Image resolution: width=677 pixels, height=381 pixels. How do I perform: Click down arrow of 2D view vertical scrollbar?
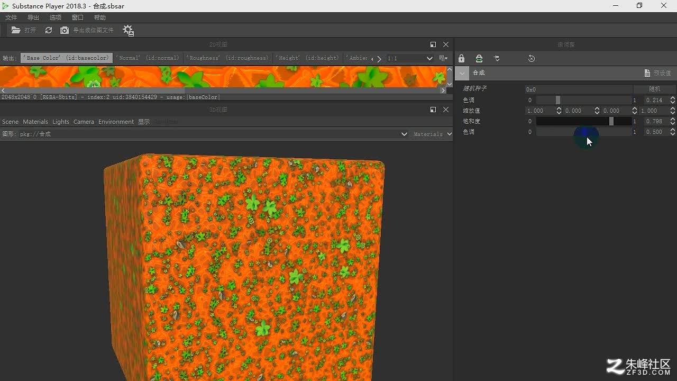pyautogui.click(x=450, y=84)
